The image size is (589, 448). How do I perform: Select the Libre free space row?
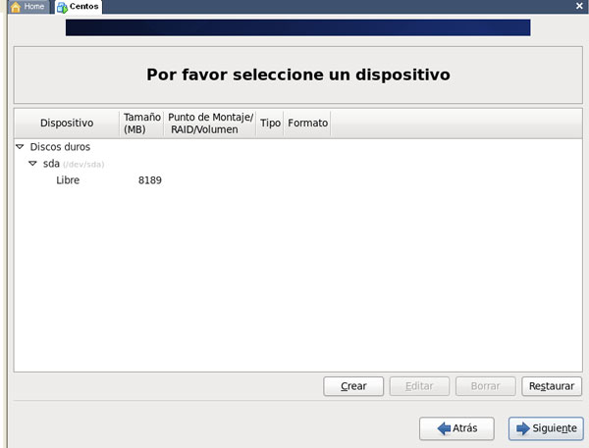pyautogui.click(x=68, y=180)
